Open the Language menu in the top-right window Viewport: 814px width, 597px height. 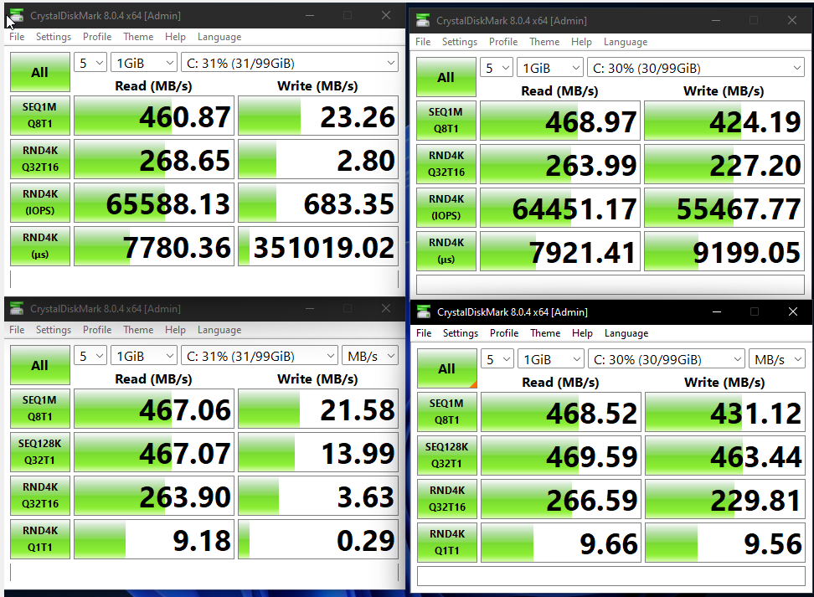click(626, 42)
